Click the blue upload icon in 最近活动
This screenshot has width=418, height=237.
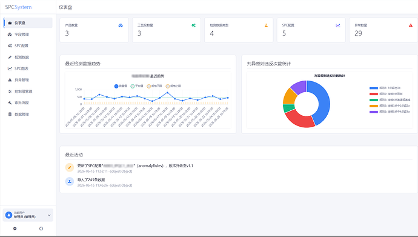[70, 182]
